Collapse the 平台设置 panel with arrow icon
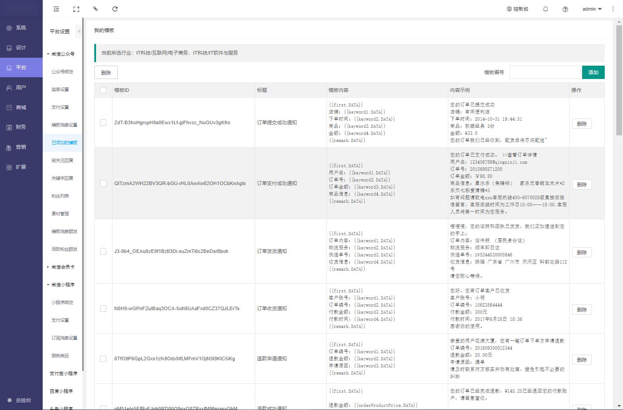 [x=79, y=32]
